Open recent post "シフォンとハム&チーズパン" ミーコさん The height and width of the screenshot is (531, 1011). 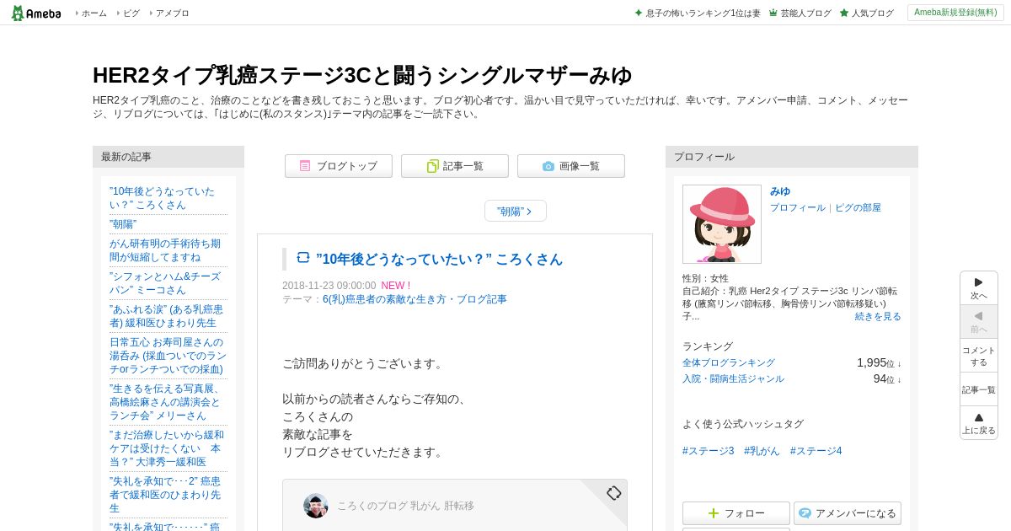point(165,283)
